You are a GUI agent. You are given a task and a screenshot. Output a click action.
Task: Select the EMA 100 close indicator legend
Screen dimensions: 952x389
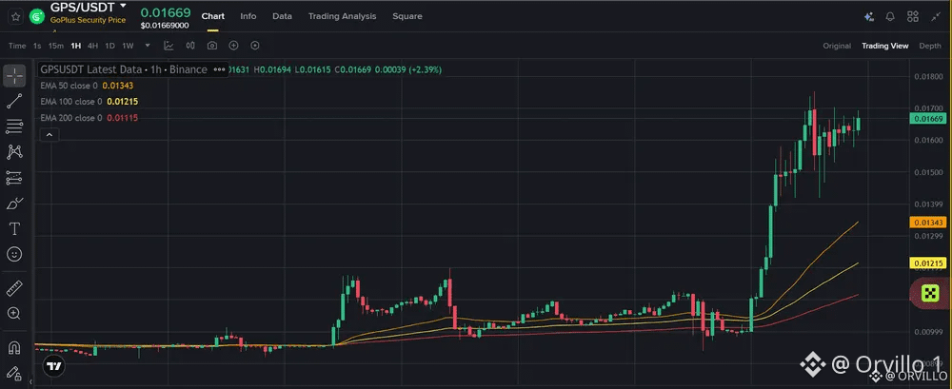coord(71,102)
